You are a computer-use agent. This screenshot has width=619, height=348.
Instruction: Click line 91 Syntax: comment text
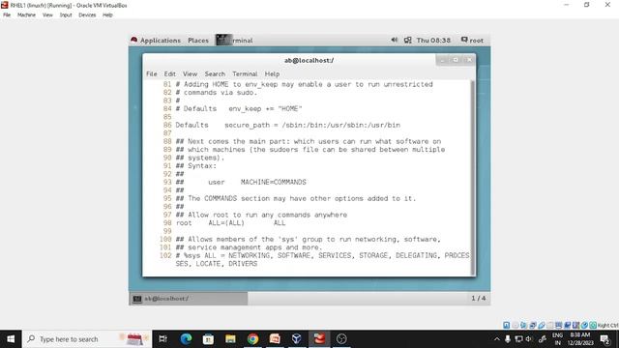[196, 166]
